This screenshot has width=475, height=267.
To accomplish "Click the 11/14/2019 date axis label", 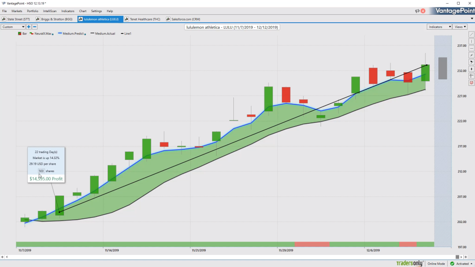I will click(112, 250).
